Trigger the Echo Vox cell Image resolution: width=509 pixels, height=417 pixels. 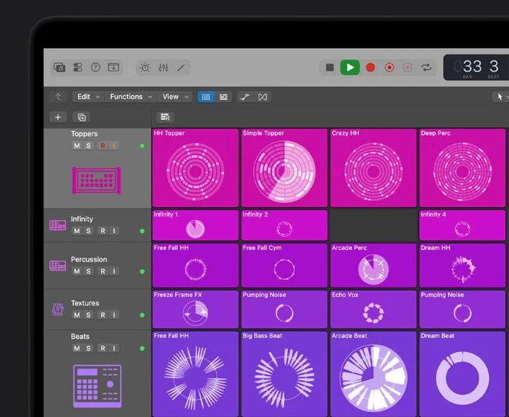pos(374,309)
